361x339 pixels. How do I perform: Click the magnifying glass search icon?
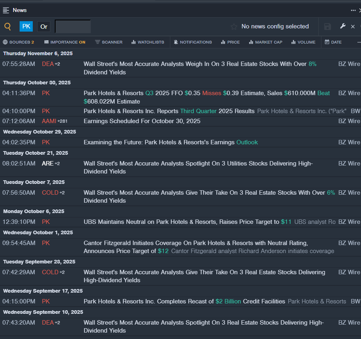click(8, 27)
